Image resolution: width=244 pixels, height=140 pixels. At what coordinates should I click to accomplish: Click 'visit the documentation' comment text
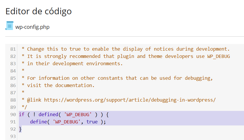[61, 85]
